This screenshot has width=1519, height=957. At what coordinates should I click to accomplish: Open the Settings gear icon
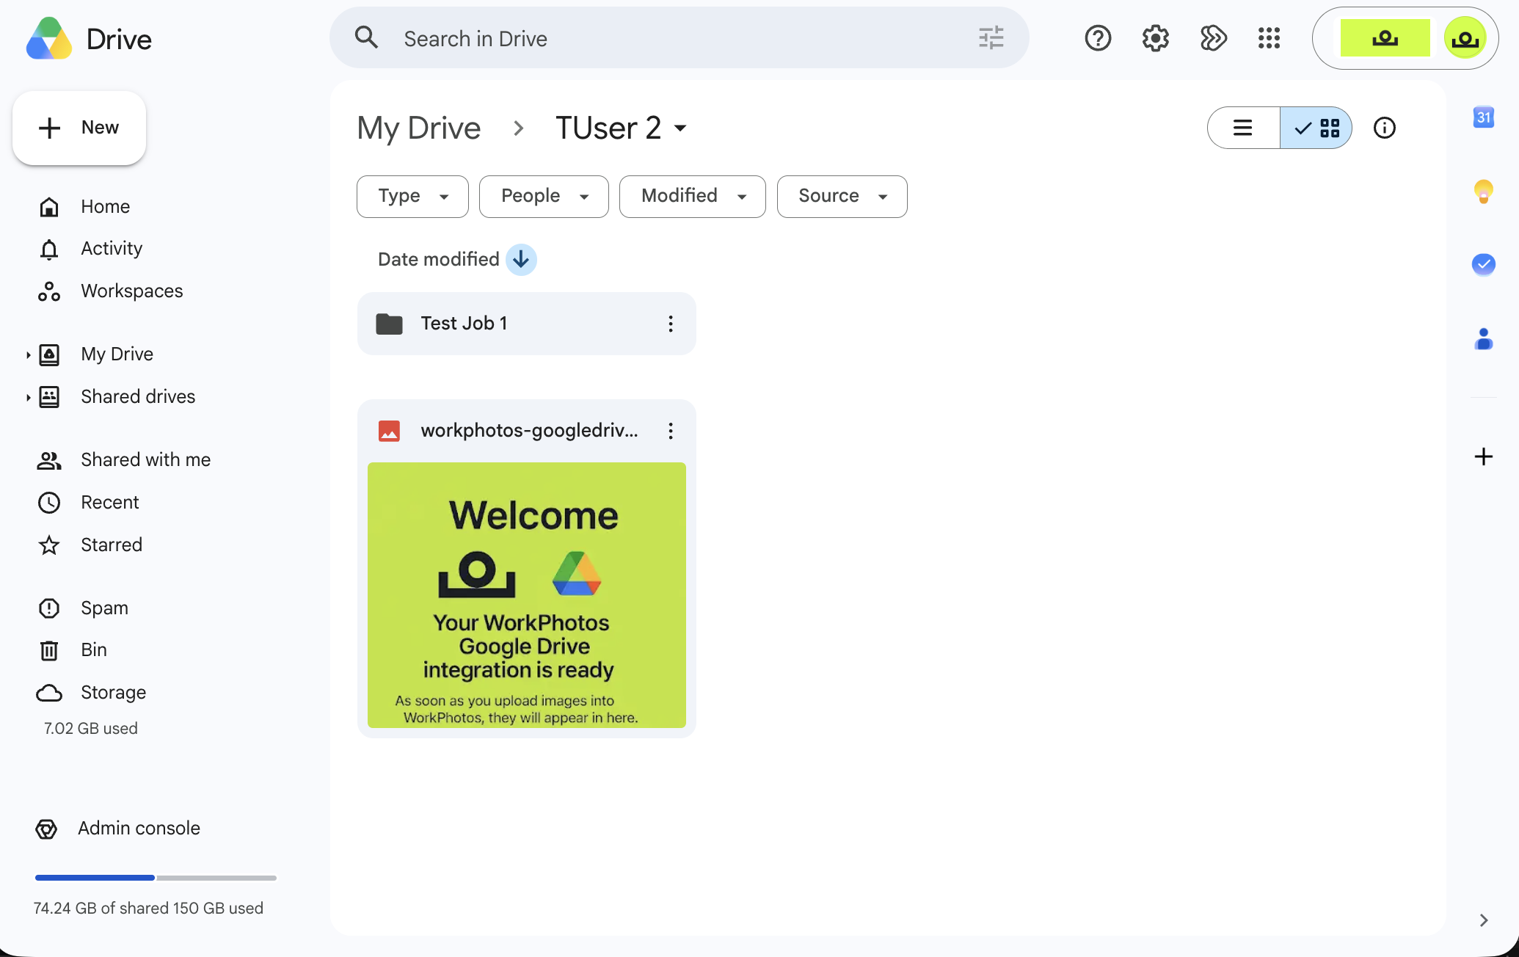click(x=1155, y=38)
